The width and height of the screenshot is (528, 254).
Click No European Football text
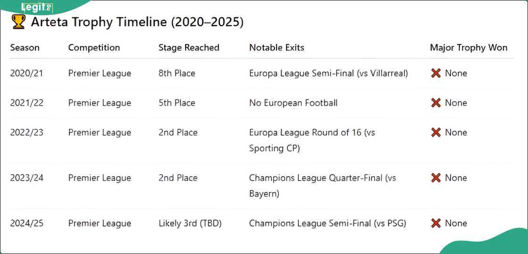(293, 103)
